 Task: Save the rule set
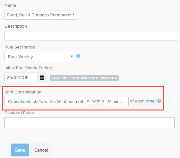pyautogui.click(x=20, y=150)
